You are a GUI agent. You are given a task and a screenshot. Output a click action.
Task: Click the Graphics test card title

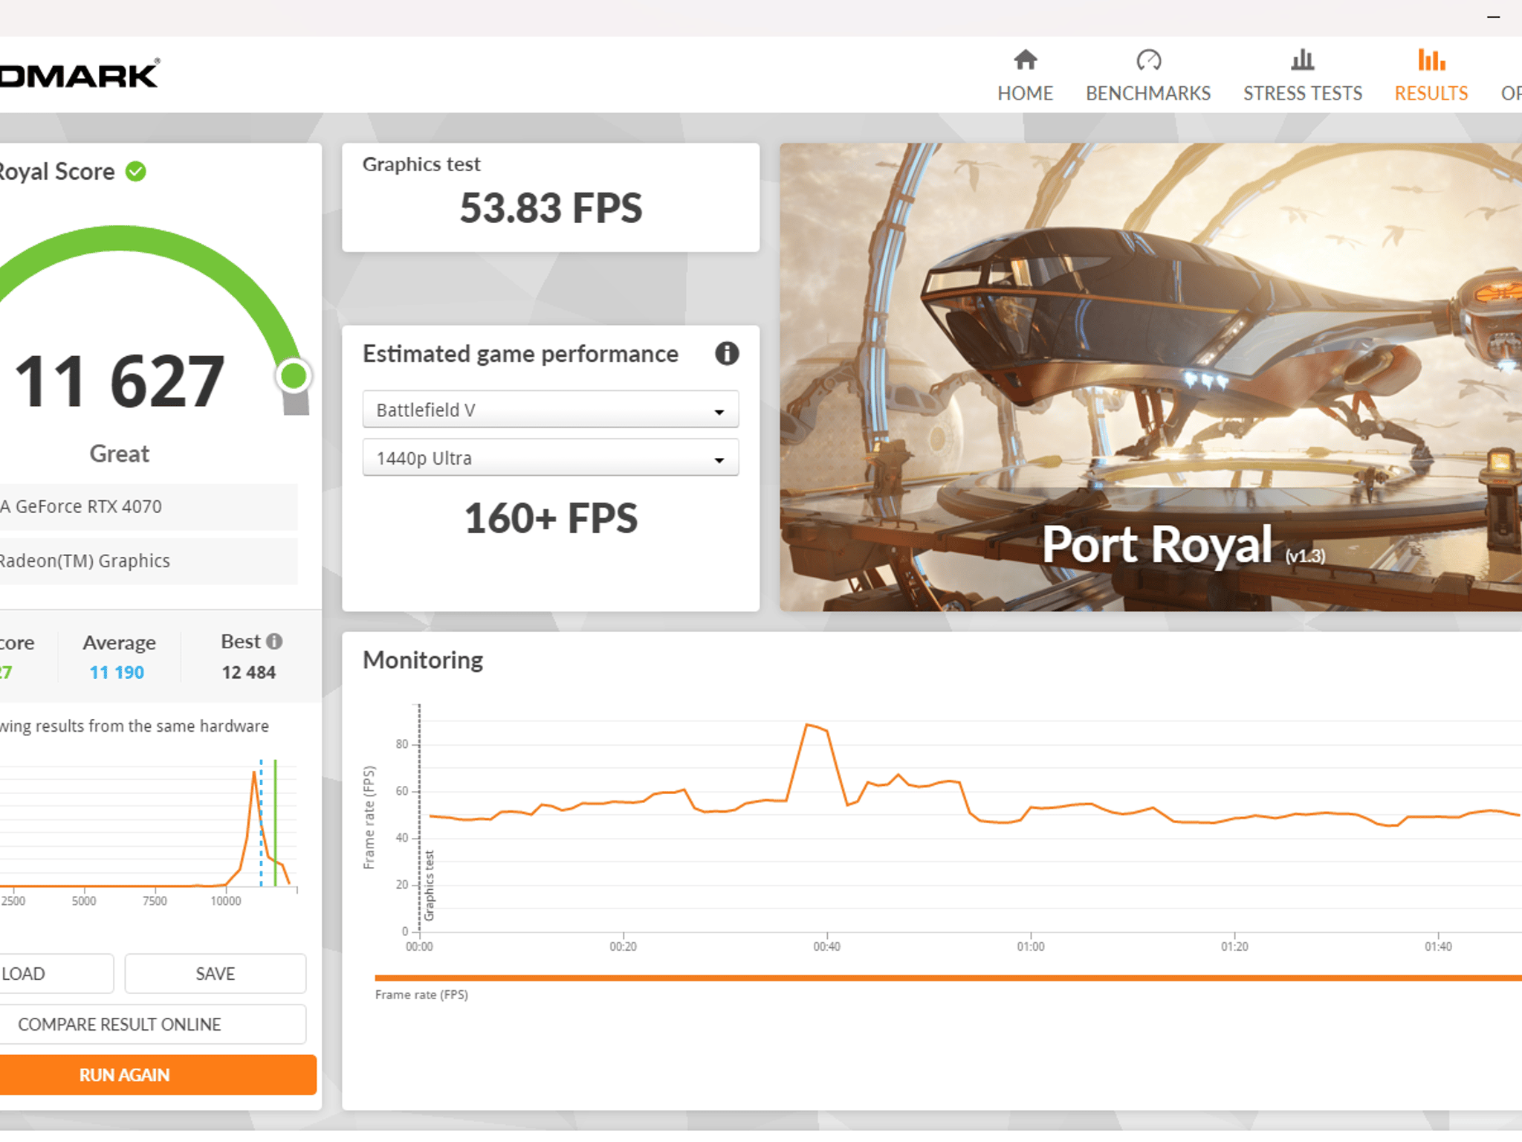(421, 164)
